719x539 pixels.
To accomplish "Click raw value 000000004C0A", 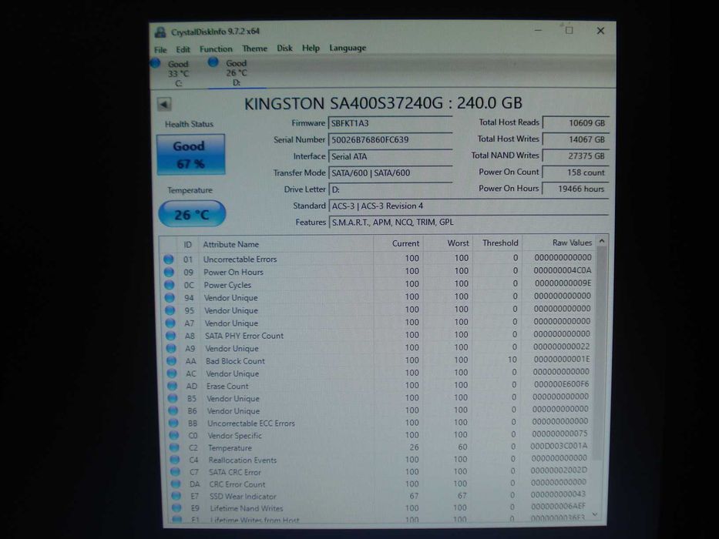I will [563, 271].
